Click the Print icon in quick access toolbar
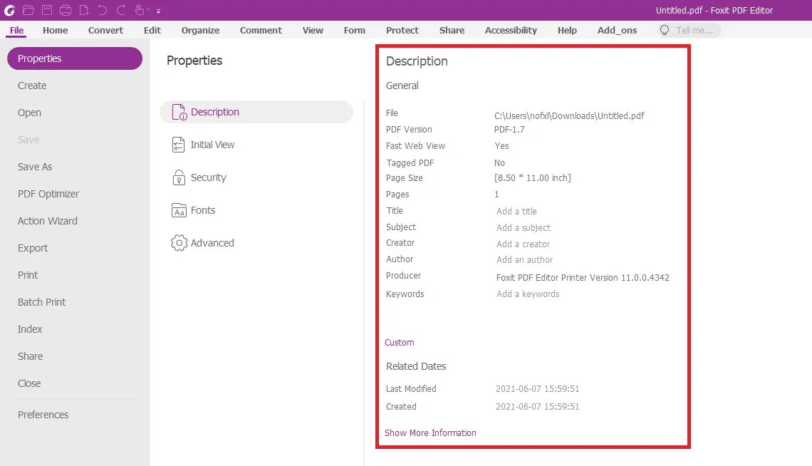 (66, 10)
